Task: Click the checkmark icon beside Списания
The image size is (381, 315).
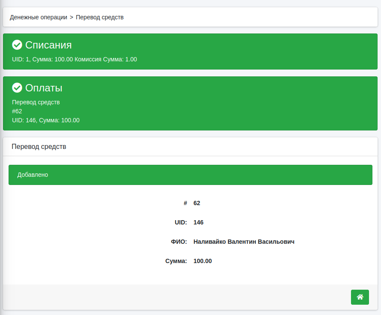Action: tap(17, 45)
